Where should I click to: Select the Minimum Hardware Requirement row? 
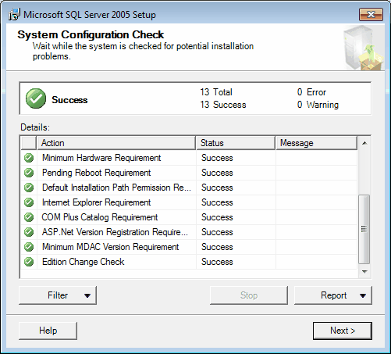pos(189,158)
